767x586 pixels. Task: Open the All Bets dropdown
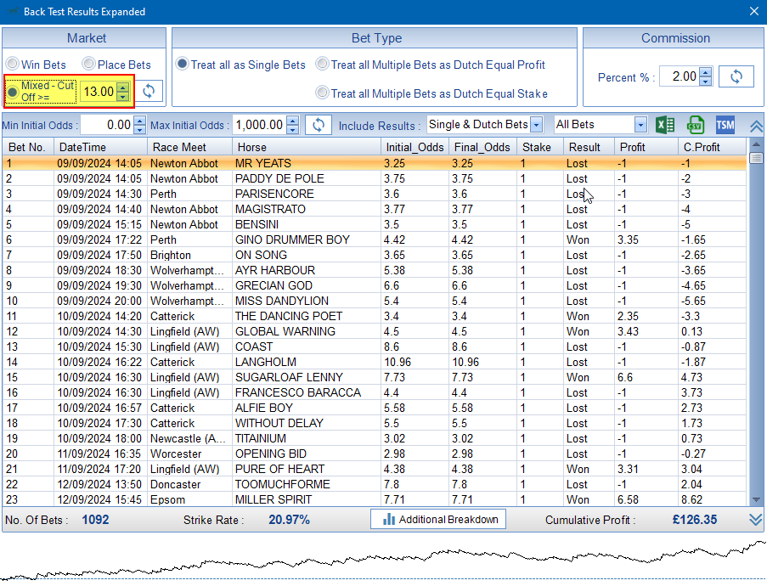(641, 125)
